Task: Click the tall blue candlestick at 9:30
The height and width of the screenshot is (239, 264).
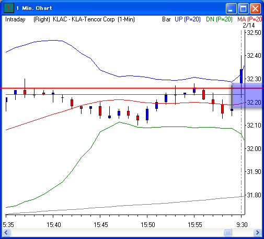Action: (x=241, y=77)
